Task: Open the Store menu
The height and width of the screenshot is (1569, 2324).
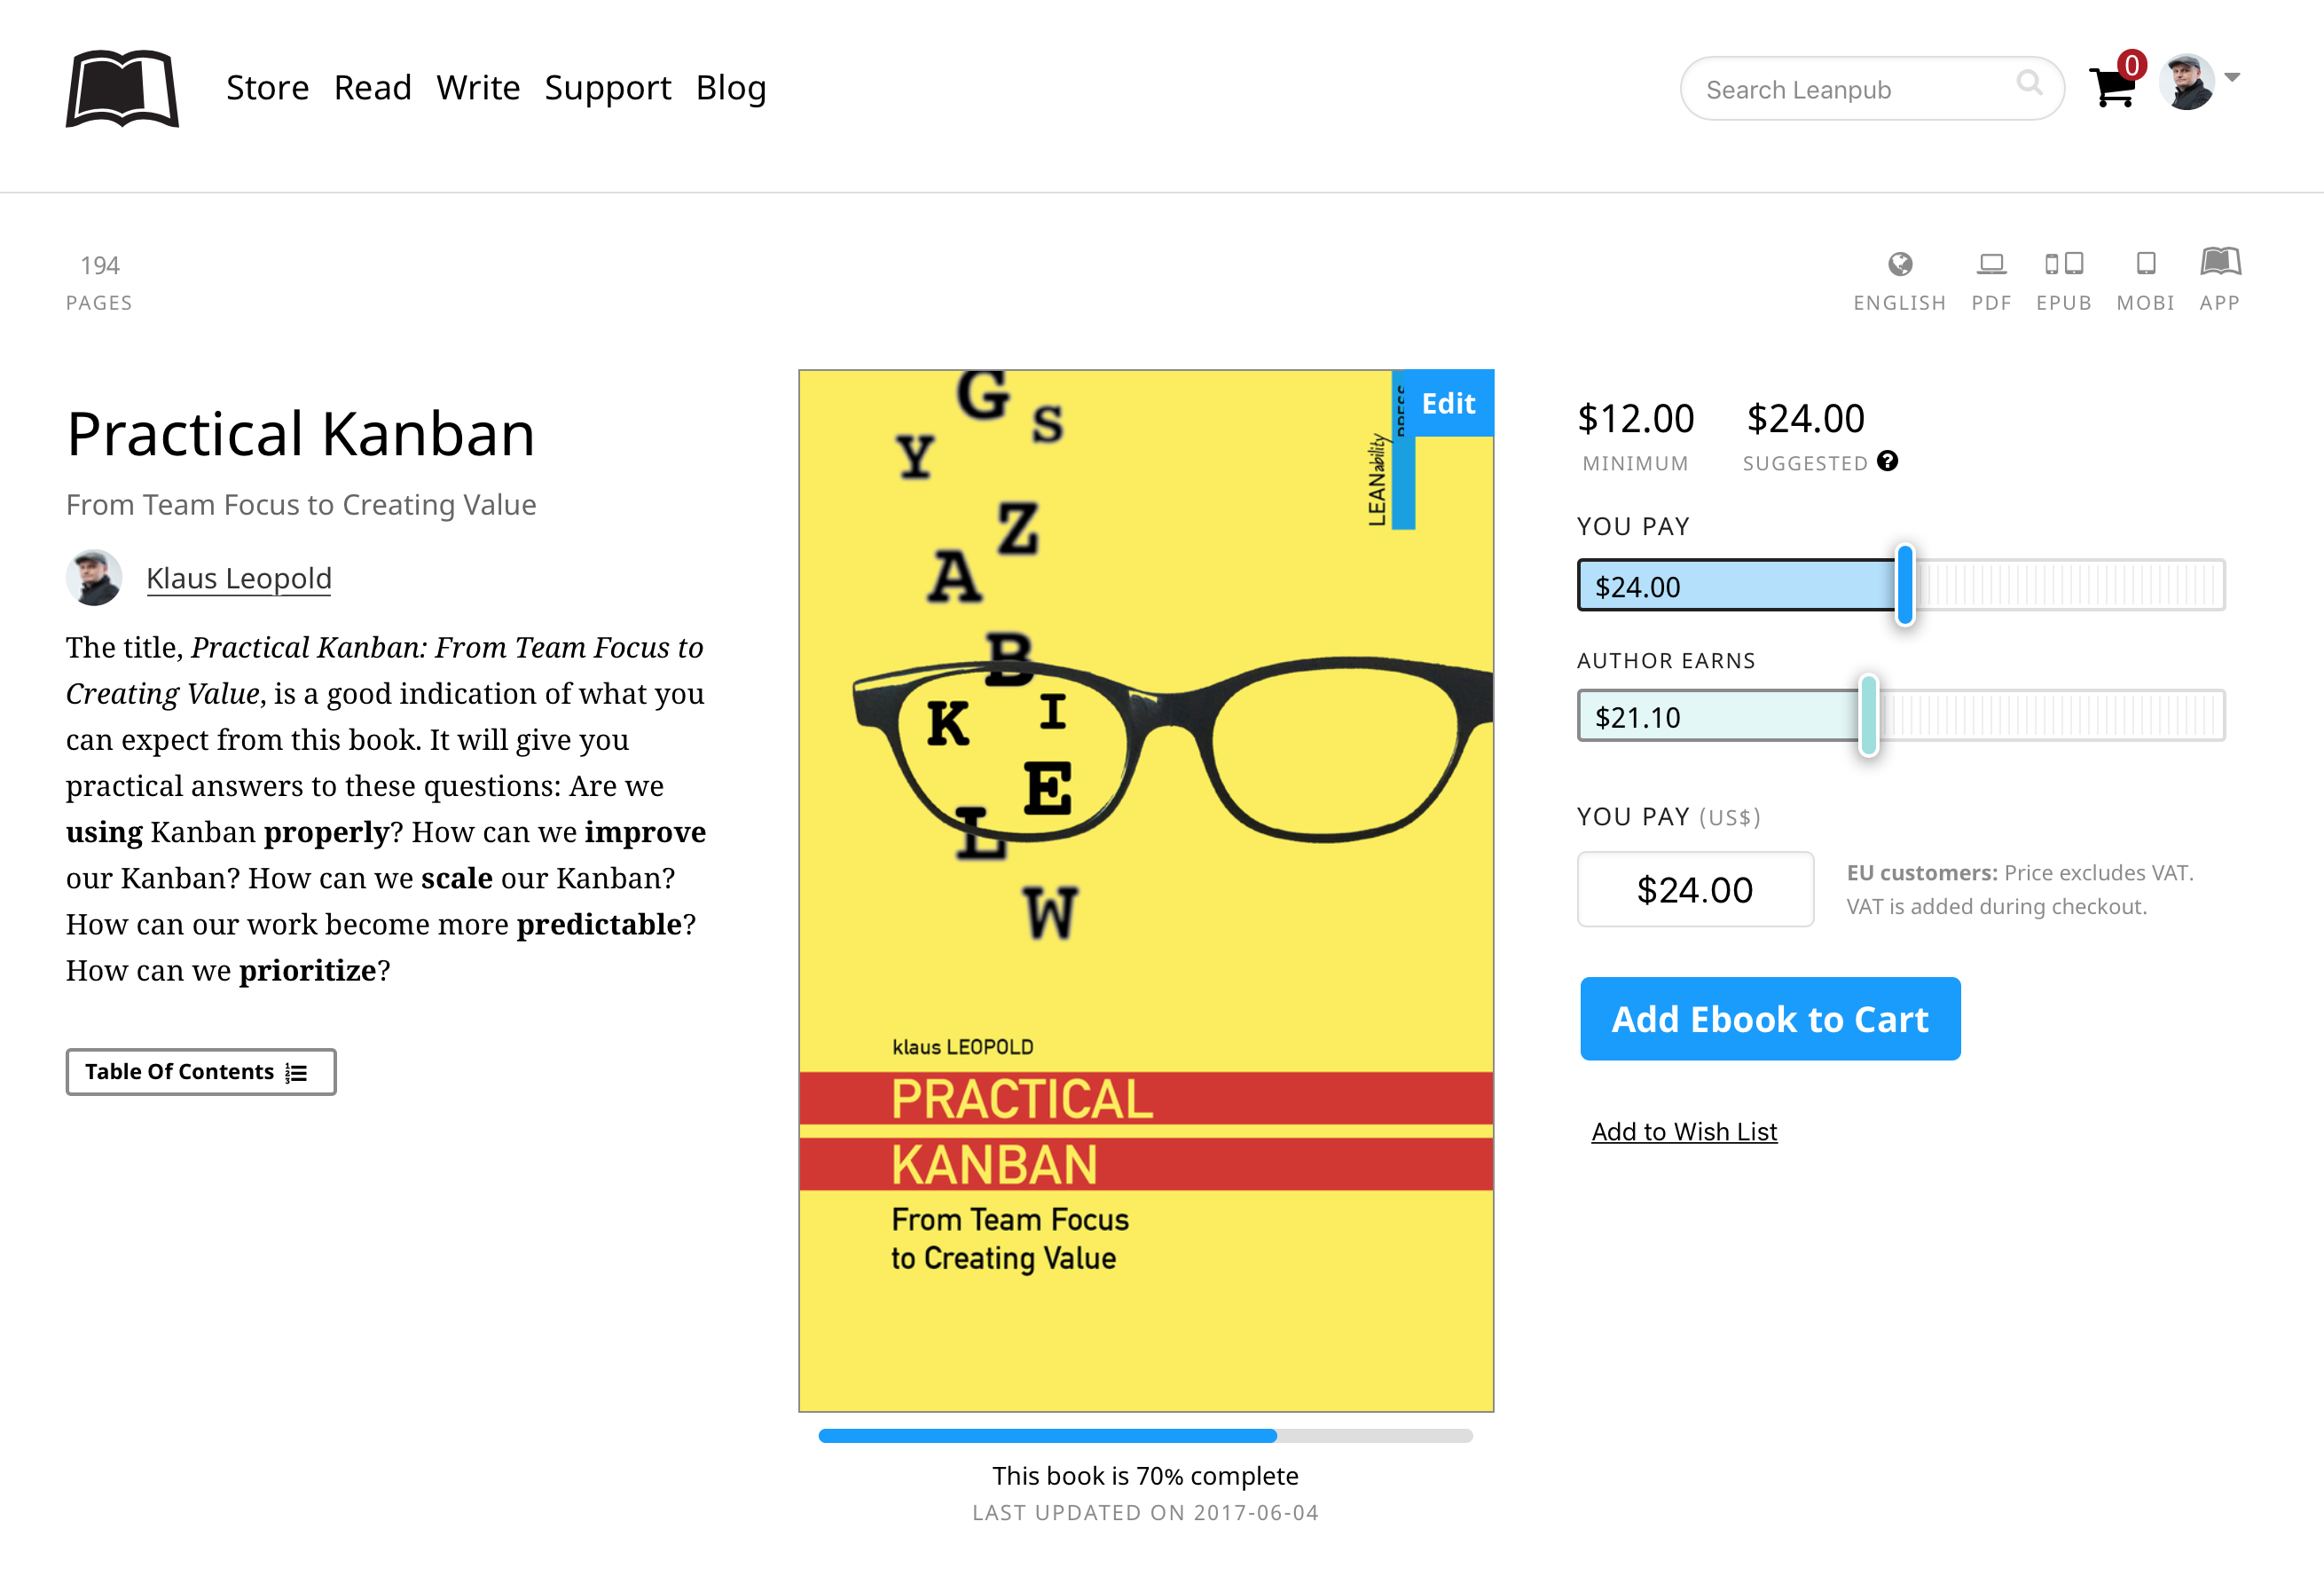Action: point(267,88)
